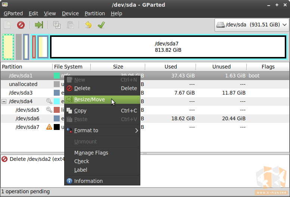Sort by the Unused column header

(x=221, y=67)
